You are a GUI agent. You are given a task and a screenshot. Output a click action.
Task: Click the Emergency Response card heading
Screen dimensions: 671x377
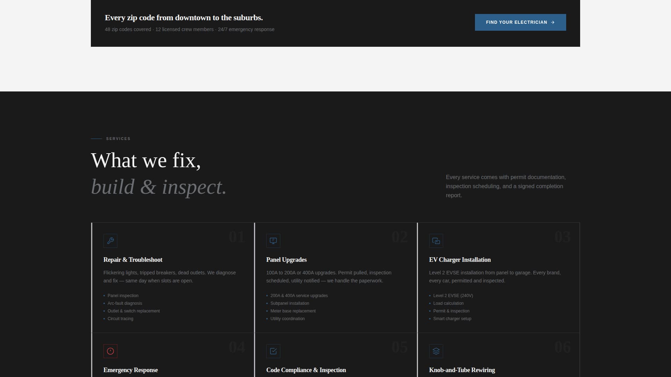[x=130, y=370]
